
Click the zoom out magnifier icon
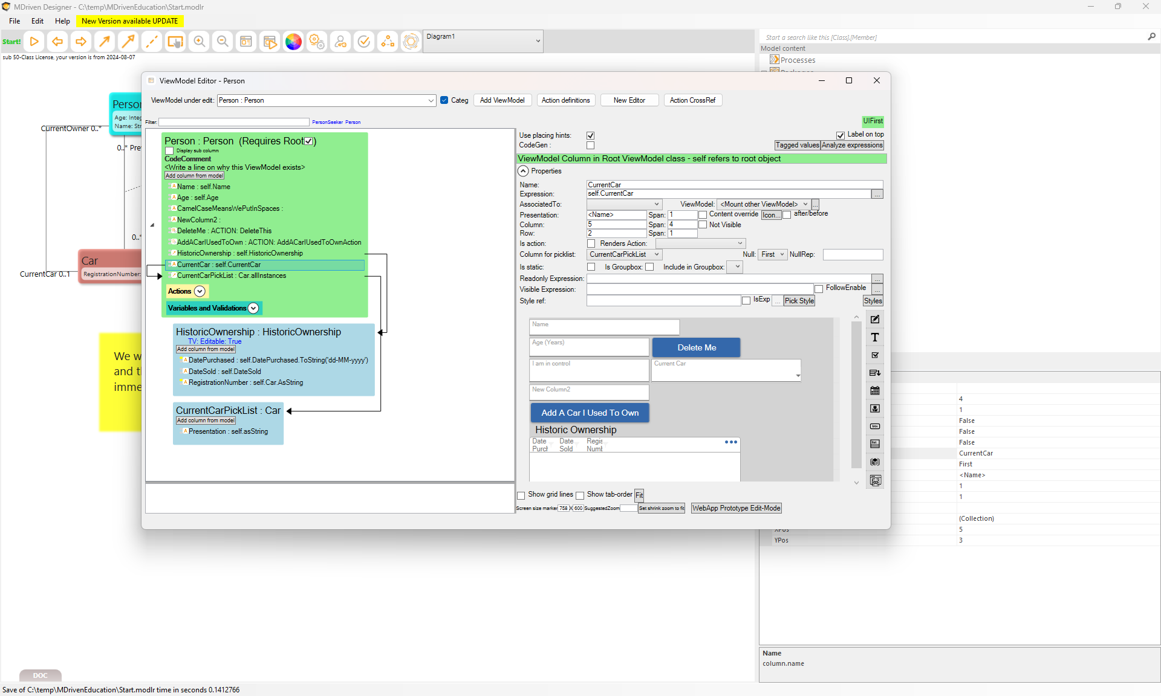pos(223,42)
